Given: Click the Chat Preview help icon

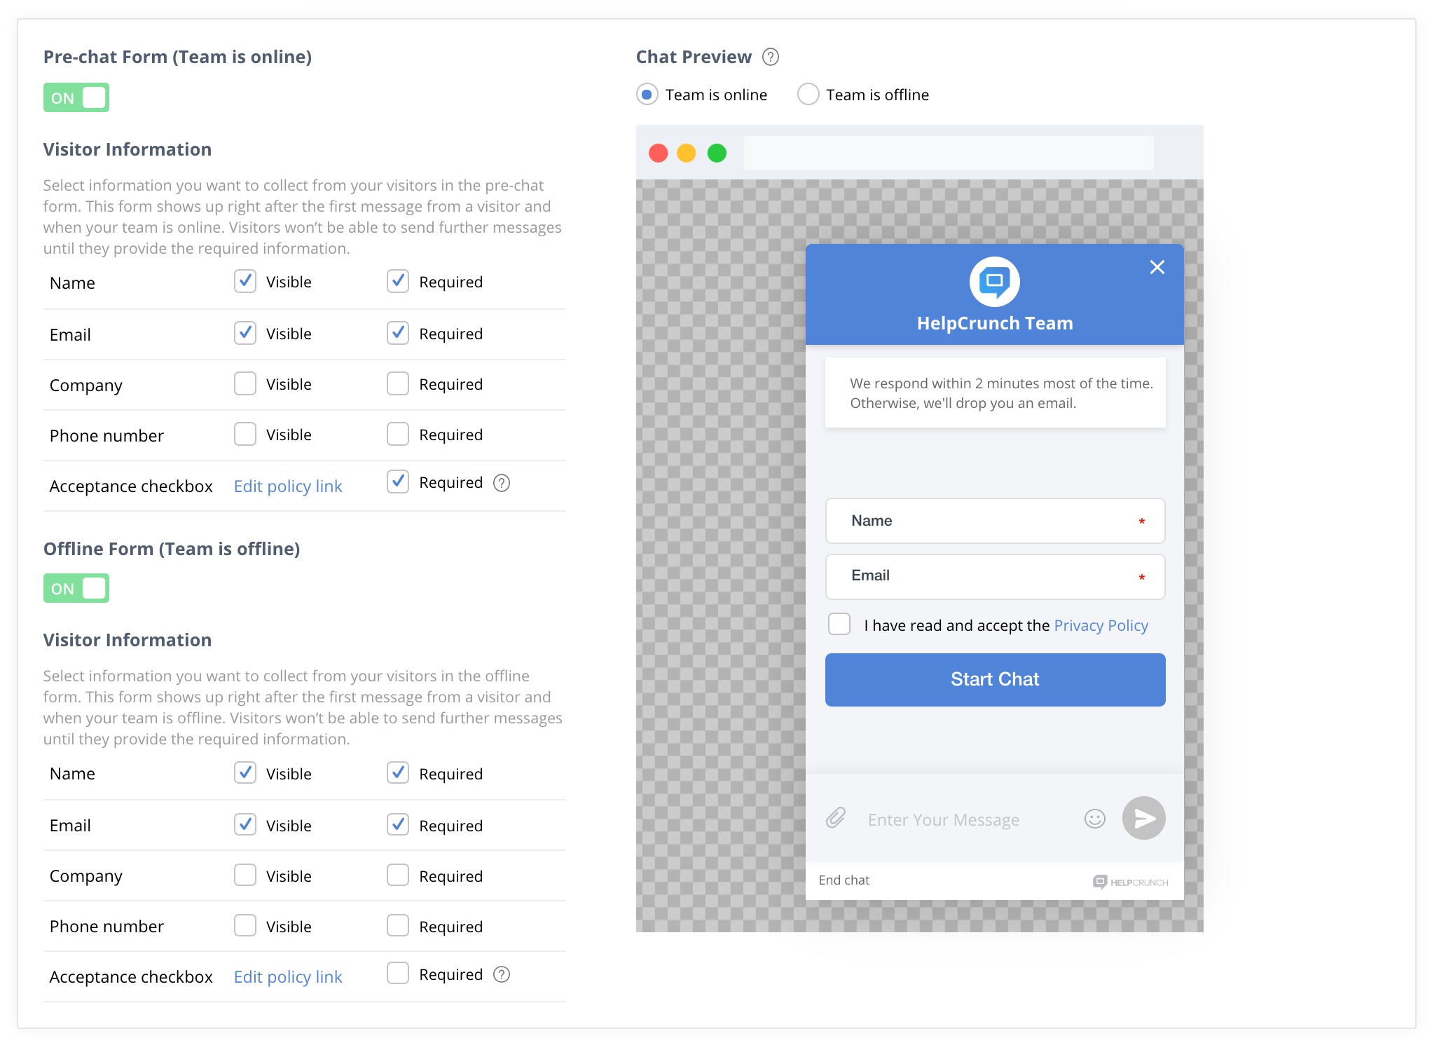Looking at the screenshot, I should 770,57.
